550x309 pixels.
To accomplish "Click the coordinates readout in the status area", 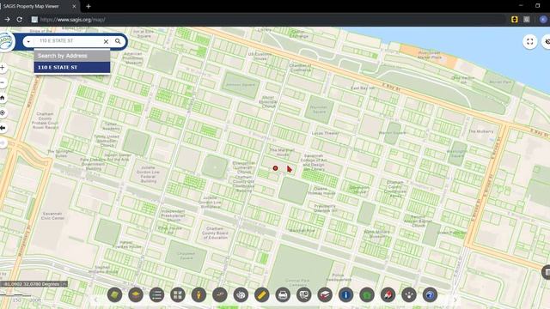I will click(x=34, y=284).
